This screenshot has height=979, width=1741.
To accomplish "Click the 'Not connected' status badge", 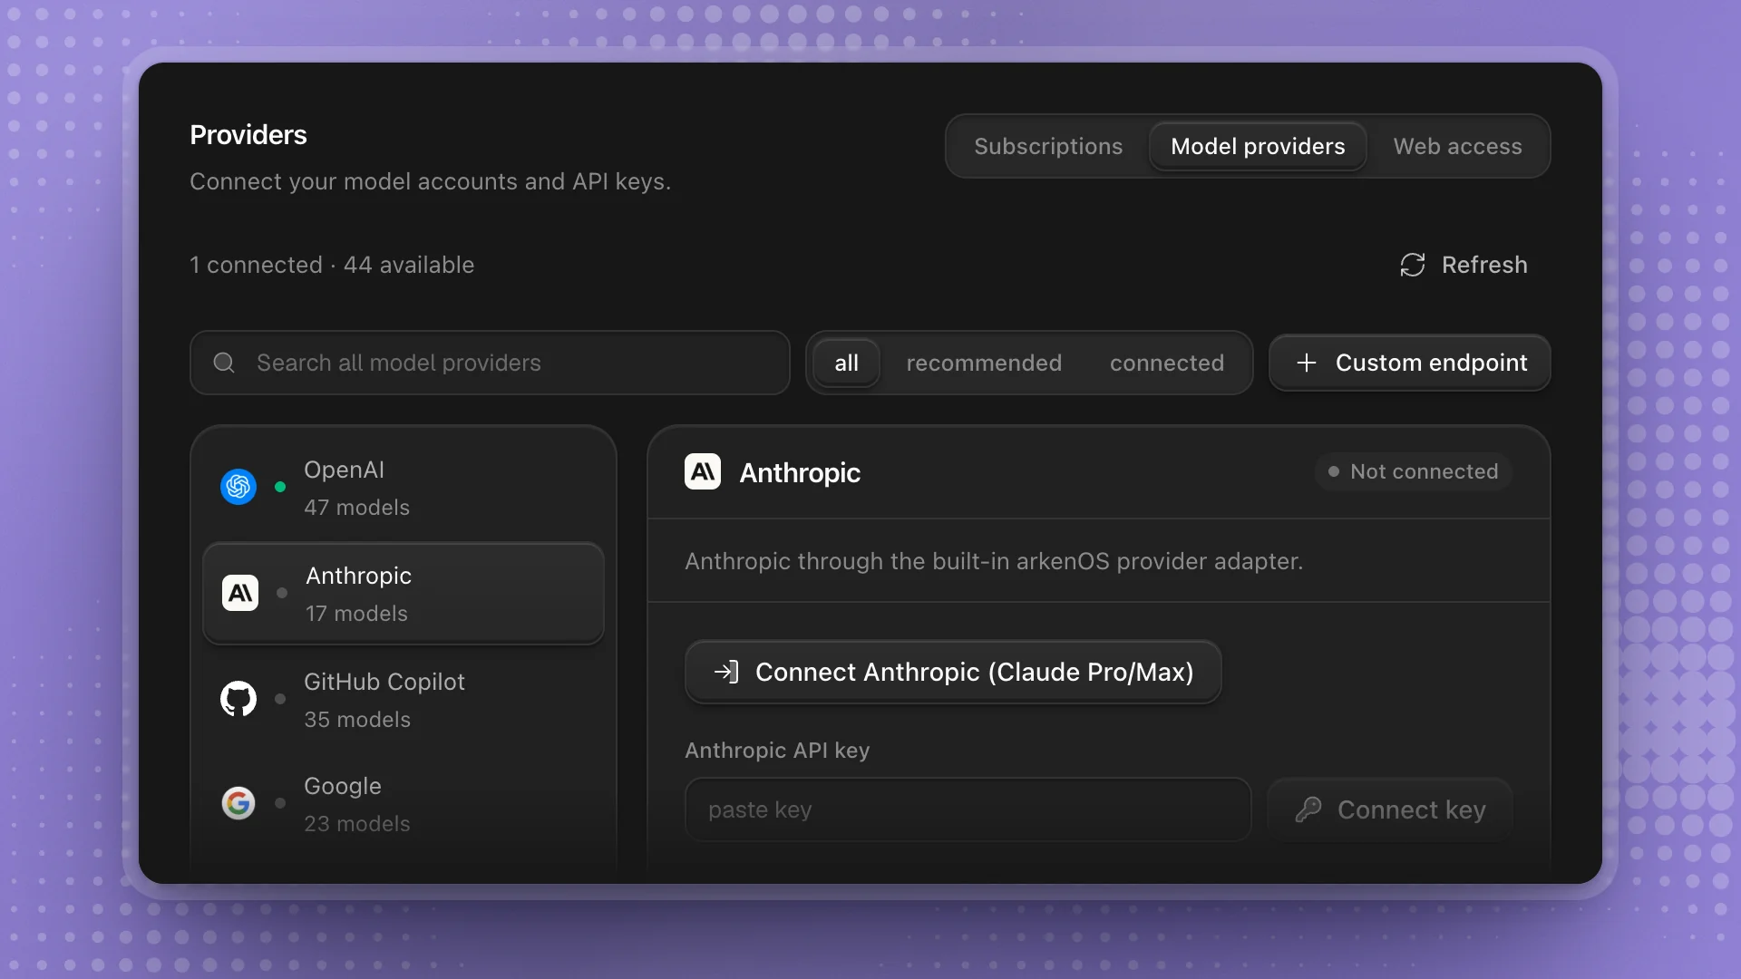I will click(x=1413, y=471).
